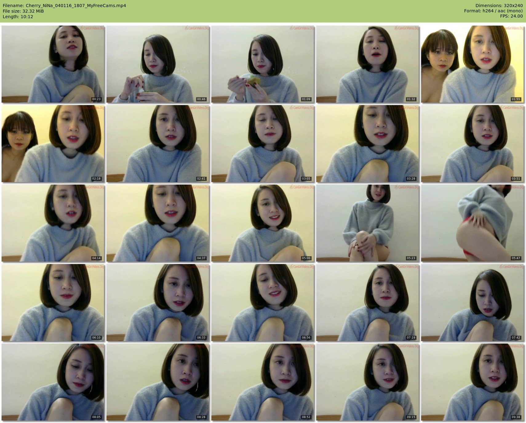Image resolution: width=526 pixels, height=423 pixels.
Task: Click the Filename line in the header
Action: 64,6
